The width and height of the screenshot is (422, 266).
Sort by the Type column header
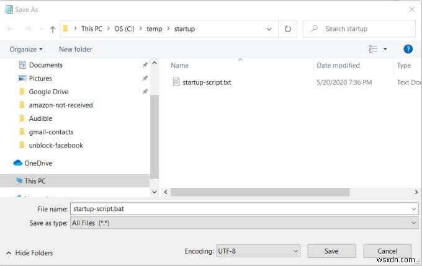[x=404, y=65]
